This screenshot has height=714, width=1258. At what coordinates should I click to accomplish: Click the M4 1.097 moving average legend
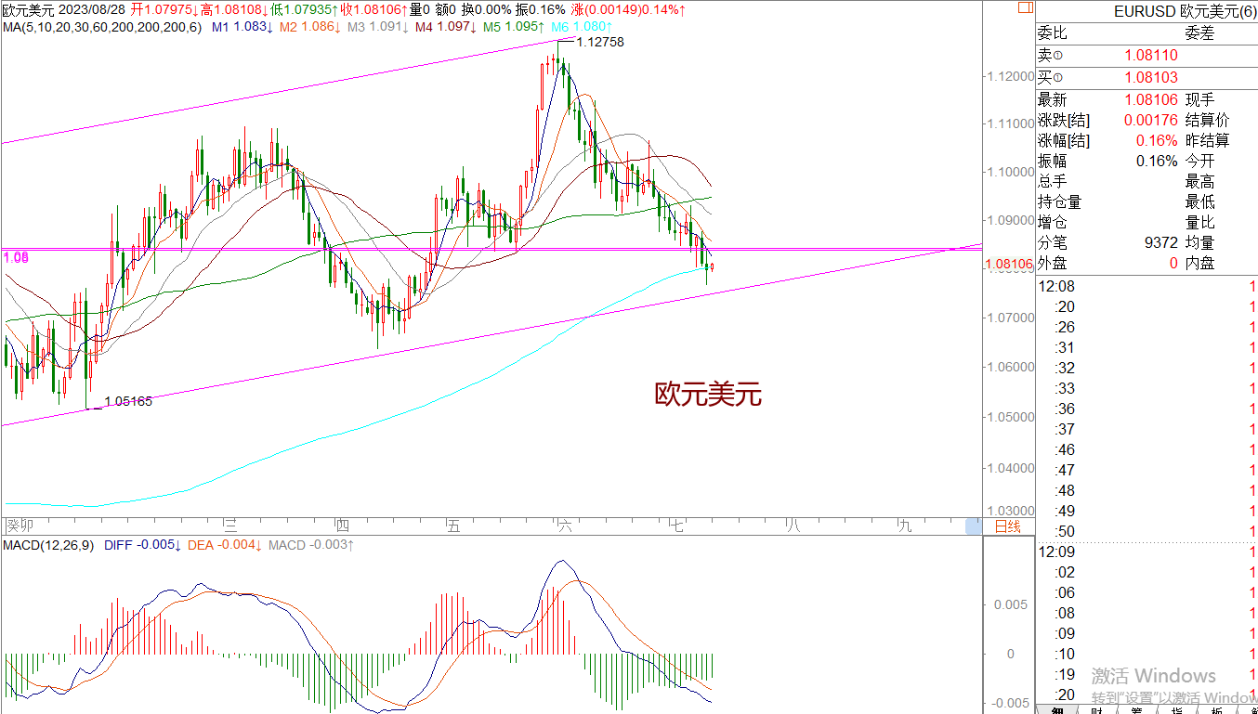446,28
